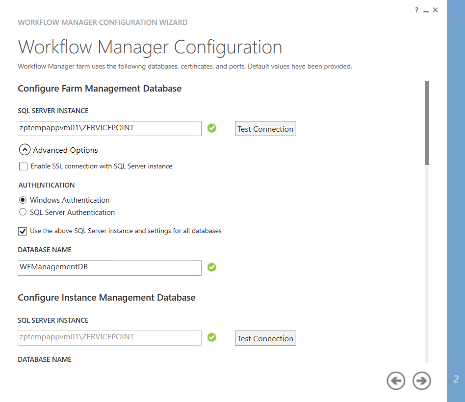Enable SSL connection with SQL Server instance
The width and height of the screenshot is (465, 402).
pos(24,166)
